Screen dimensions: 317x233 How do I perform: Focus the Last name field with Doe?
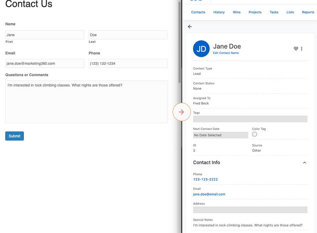tap(128, 35)
